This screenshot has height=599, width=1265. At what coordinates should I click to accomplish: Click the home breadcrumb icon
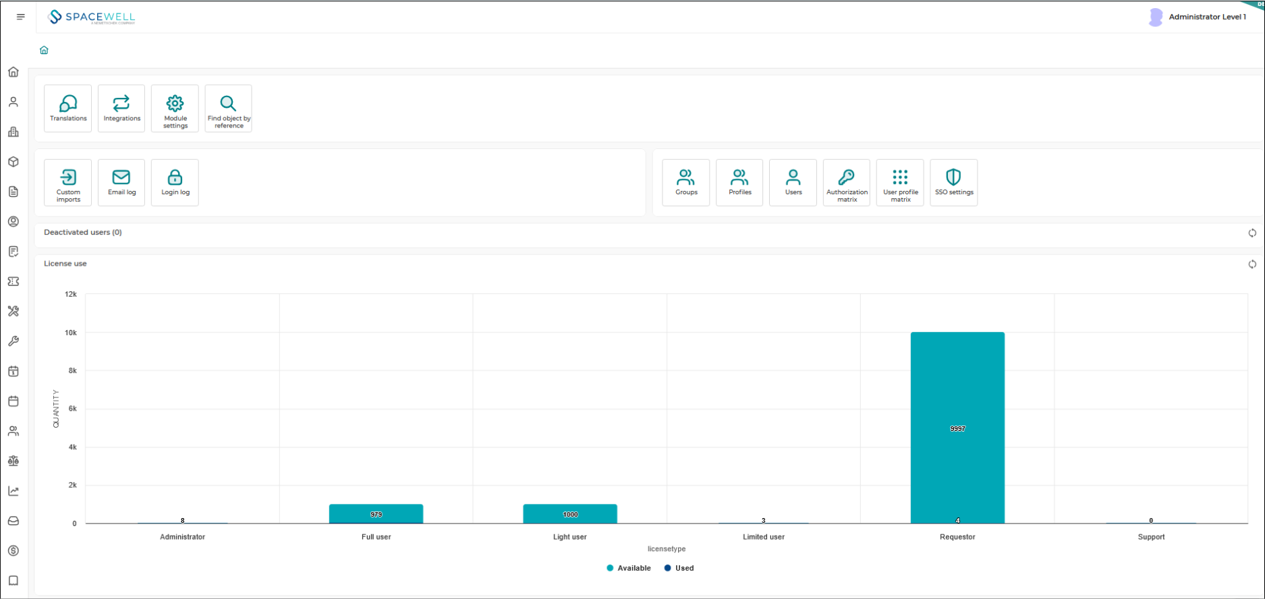point(44,50)
